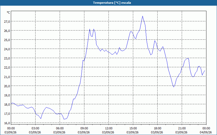Select the 00:00 label dated 03/09/26
The height and width of the screenshot is (135, 217).
coord(11,129)
